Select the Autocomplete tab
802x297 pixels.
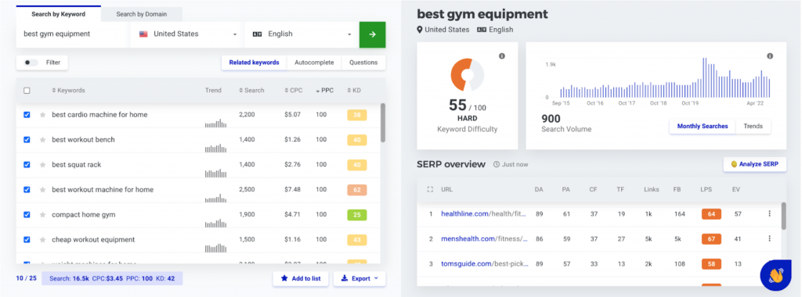point(314,63)
